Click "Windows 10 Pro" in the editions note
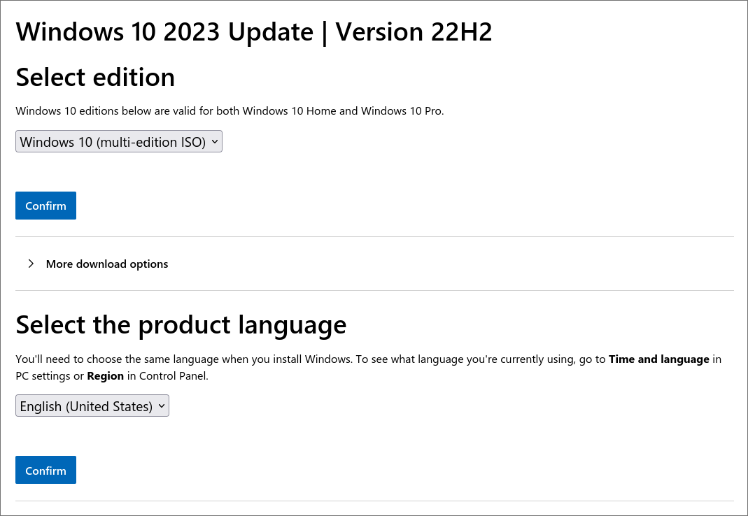Screen dimensions: 748x516 tap(402, 110)
